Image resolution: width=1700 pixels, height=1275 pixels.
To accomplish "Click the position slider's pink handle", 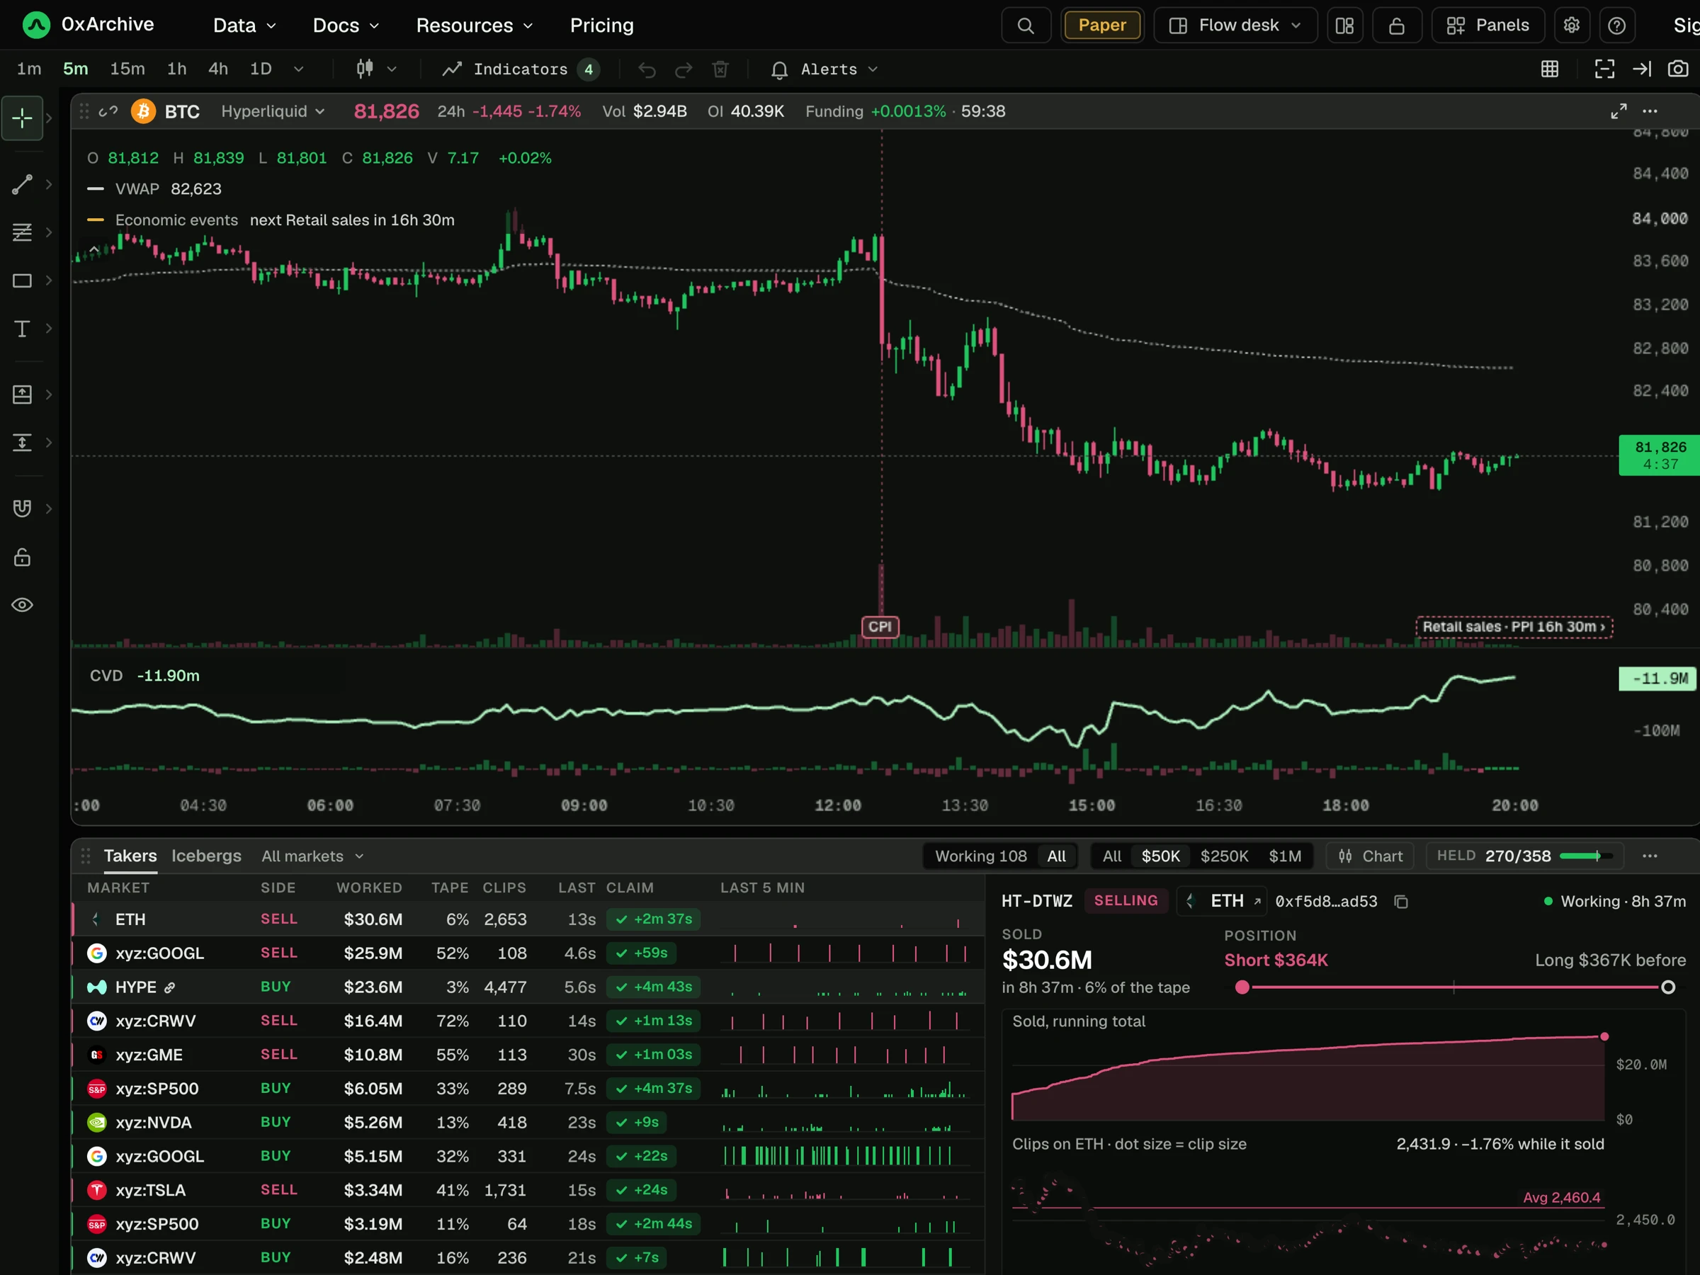I will [x=1242, y=987].
